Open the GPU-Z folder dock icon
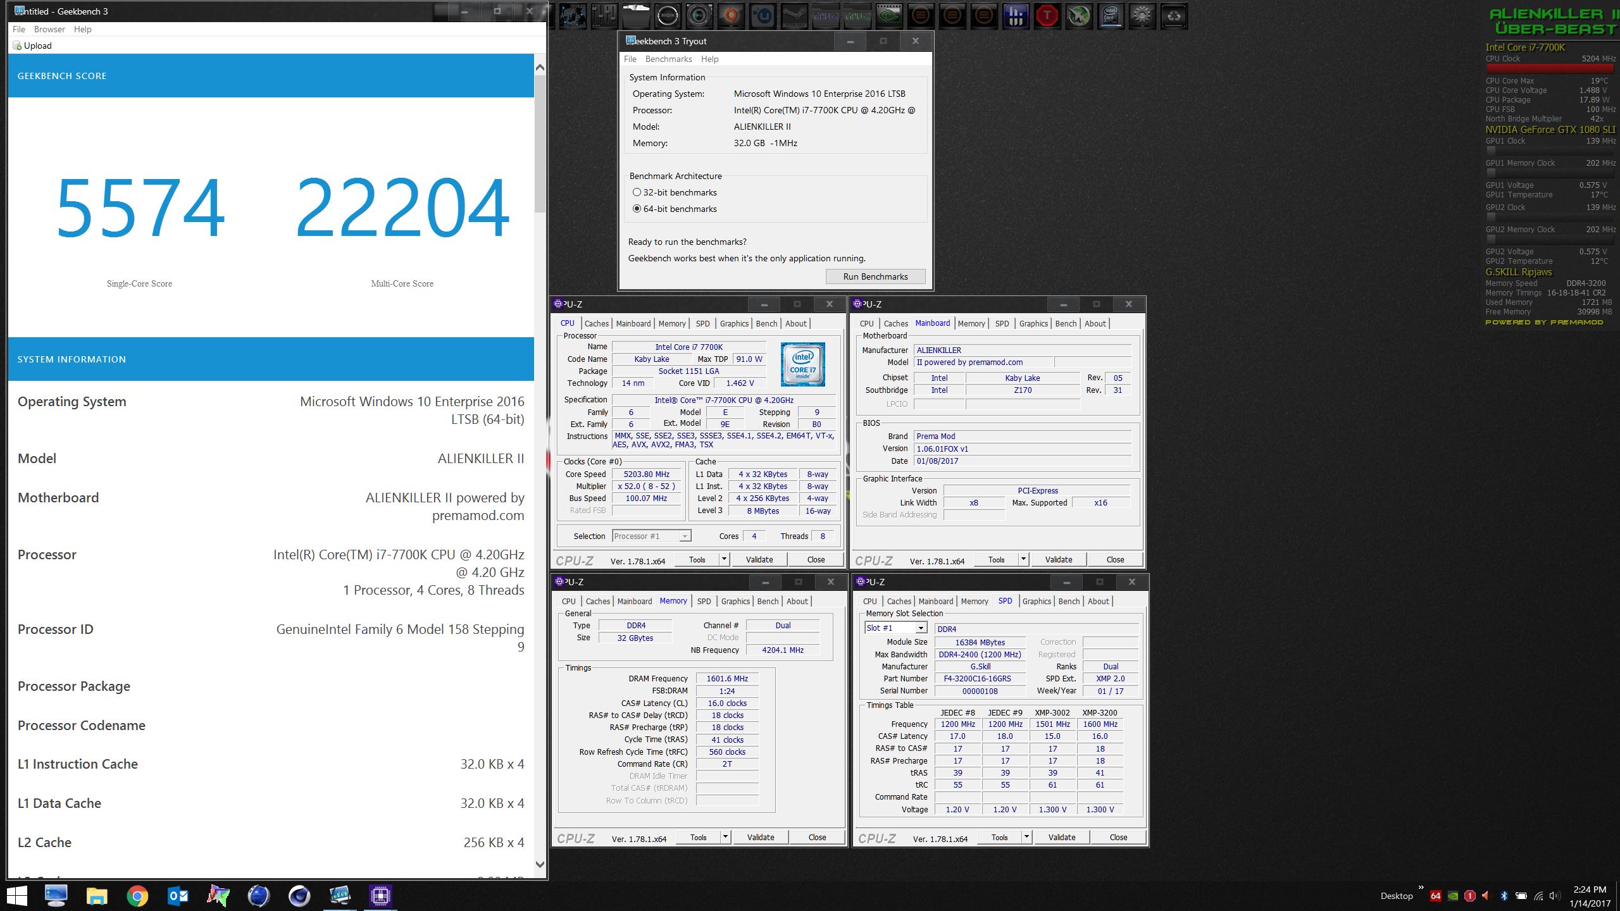The image size is (1620, 911). coord(857,16)
